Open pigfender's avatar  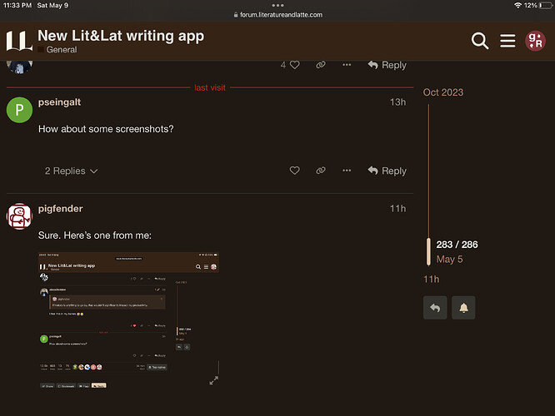pyautogui.click(x=19, y=216)
